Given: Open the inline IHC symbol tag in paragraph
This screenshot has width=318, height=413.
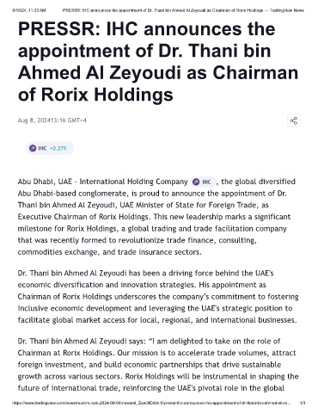Looking at the screenshot, I should tap(203, 182).
